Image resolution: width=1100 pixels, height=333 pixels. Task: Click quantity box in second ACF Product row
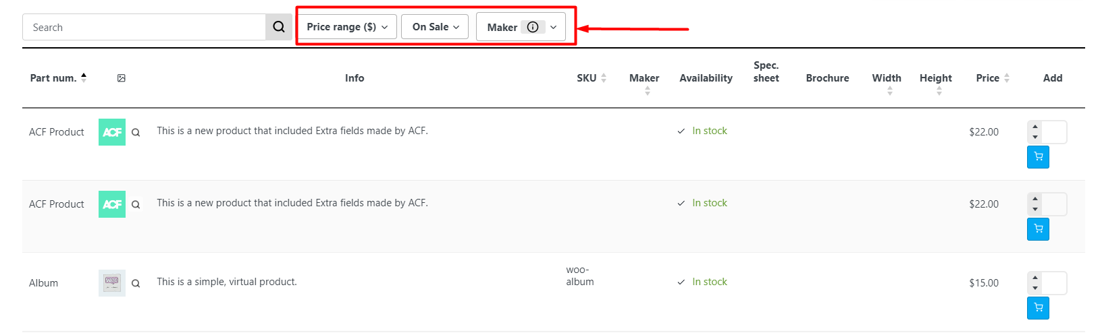[x=1054, y=204]
